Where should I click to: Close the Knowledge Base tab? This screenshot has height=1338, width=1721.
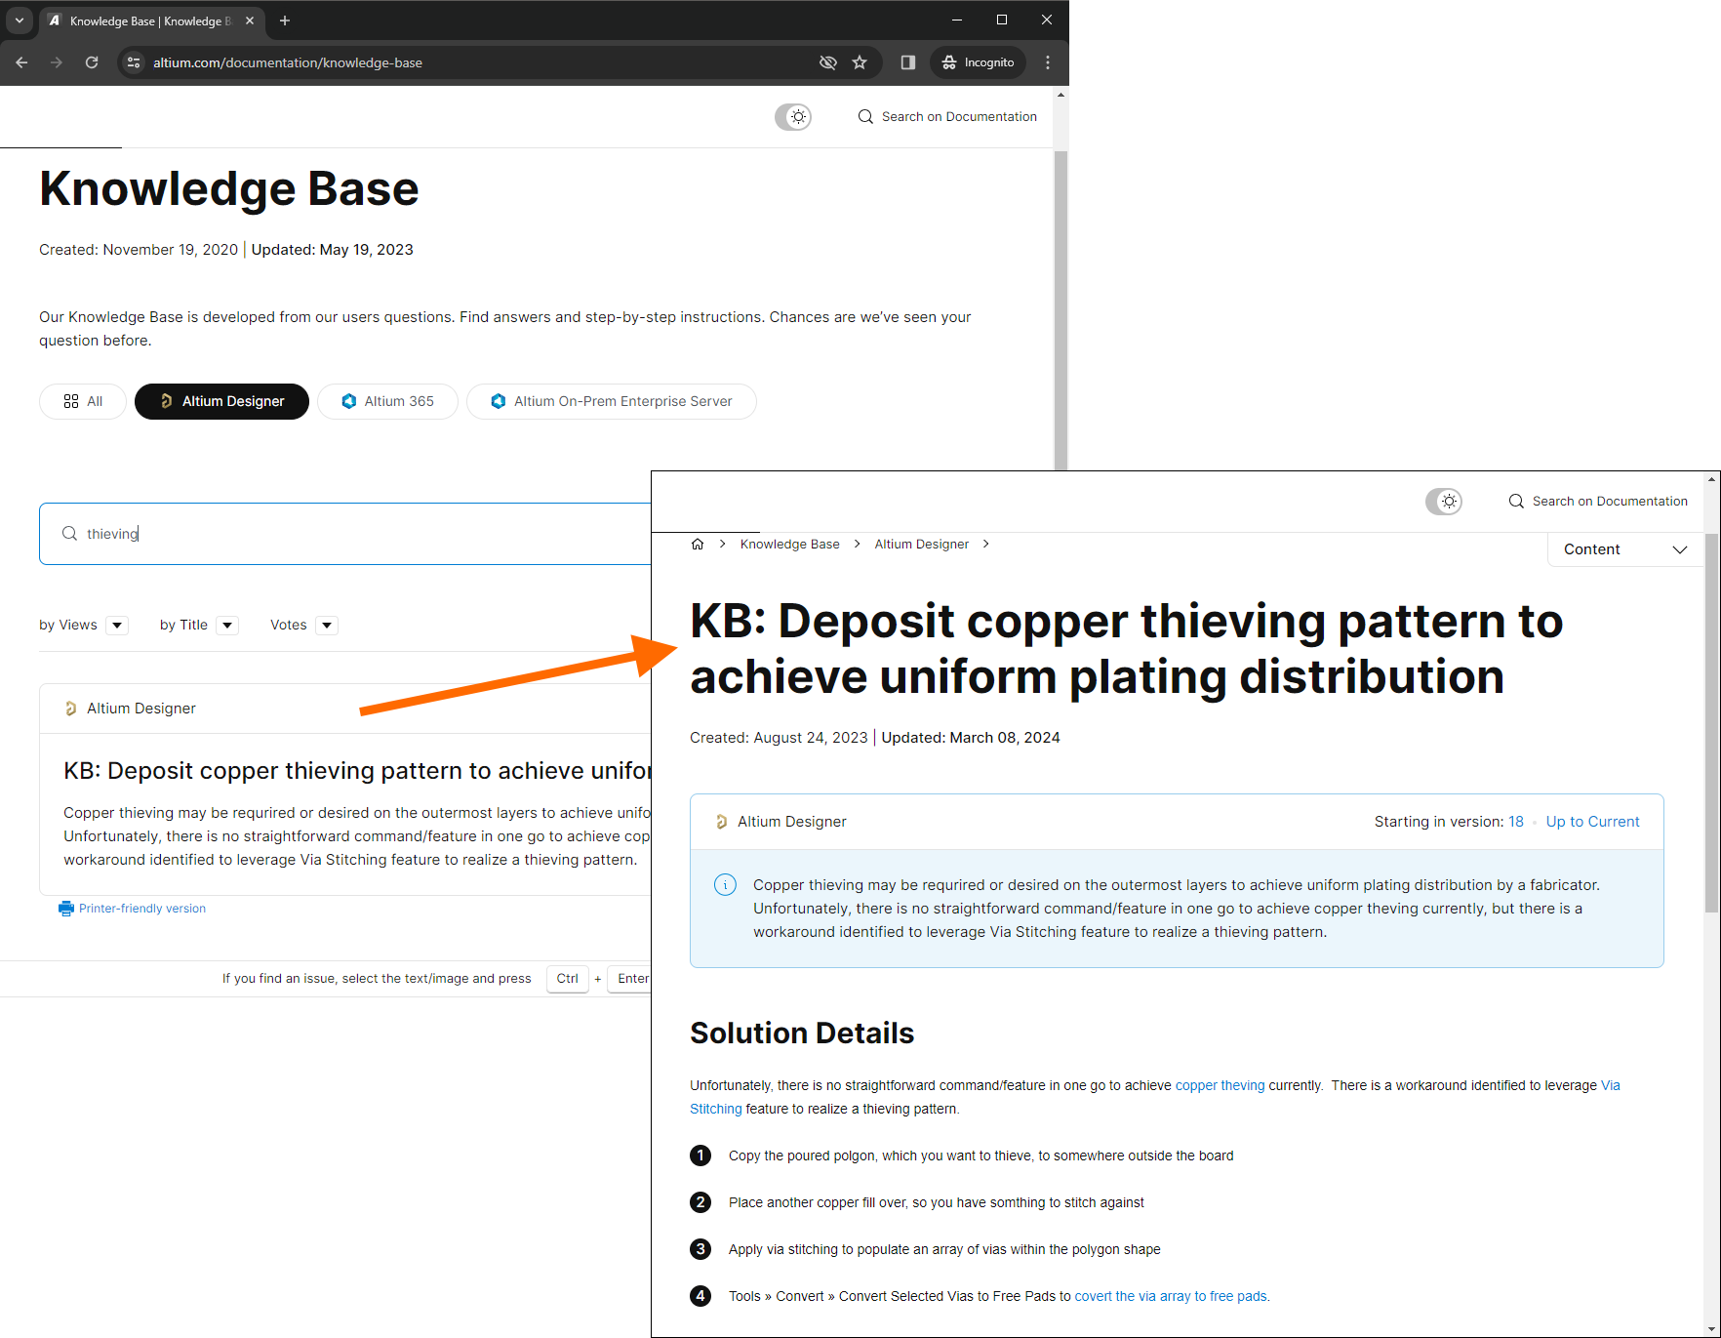point(250,20)
